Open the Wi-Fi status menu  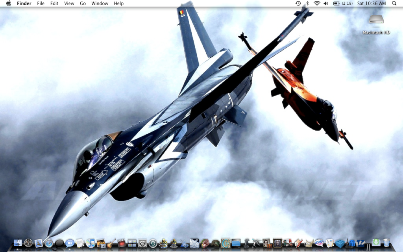click(x=317, y=3)
